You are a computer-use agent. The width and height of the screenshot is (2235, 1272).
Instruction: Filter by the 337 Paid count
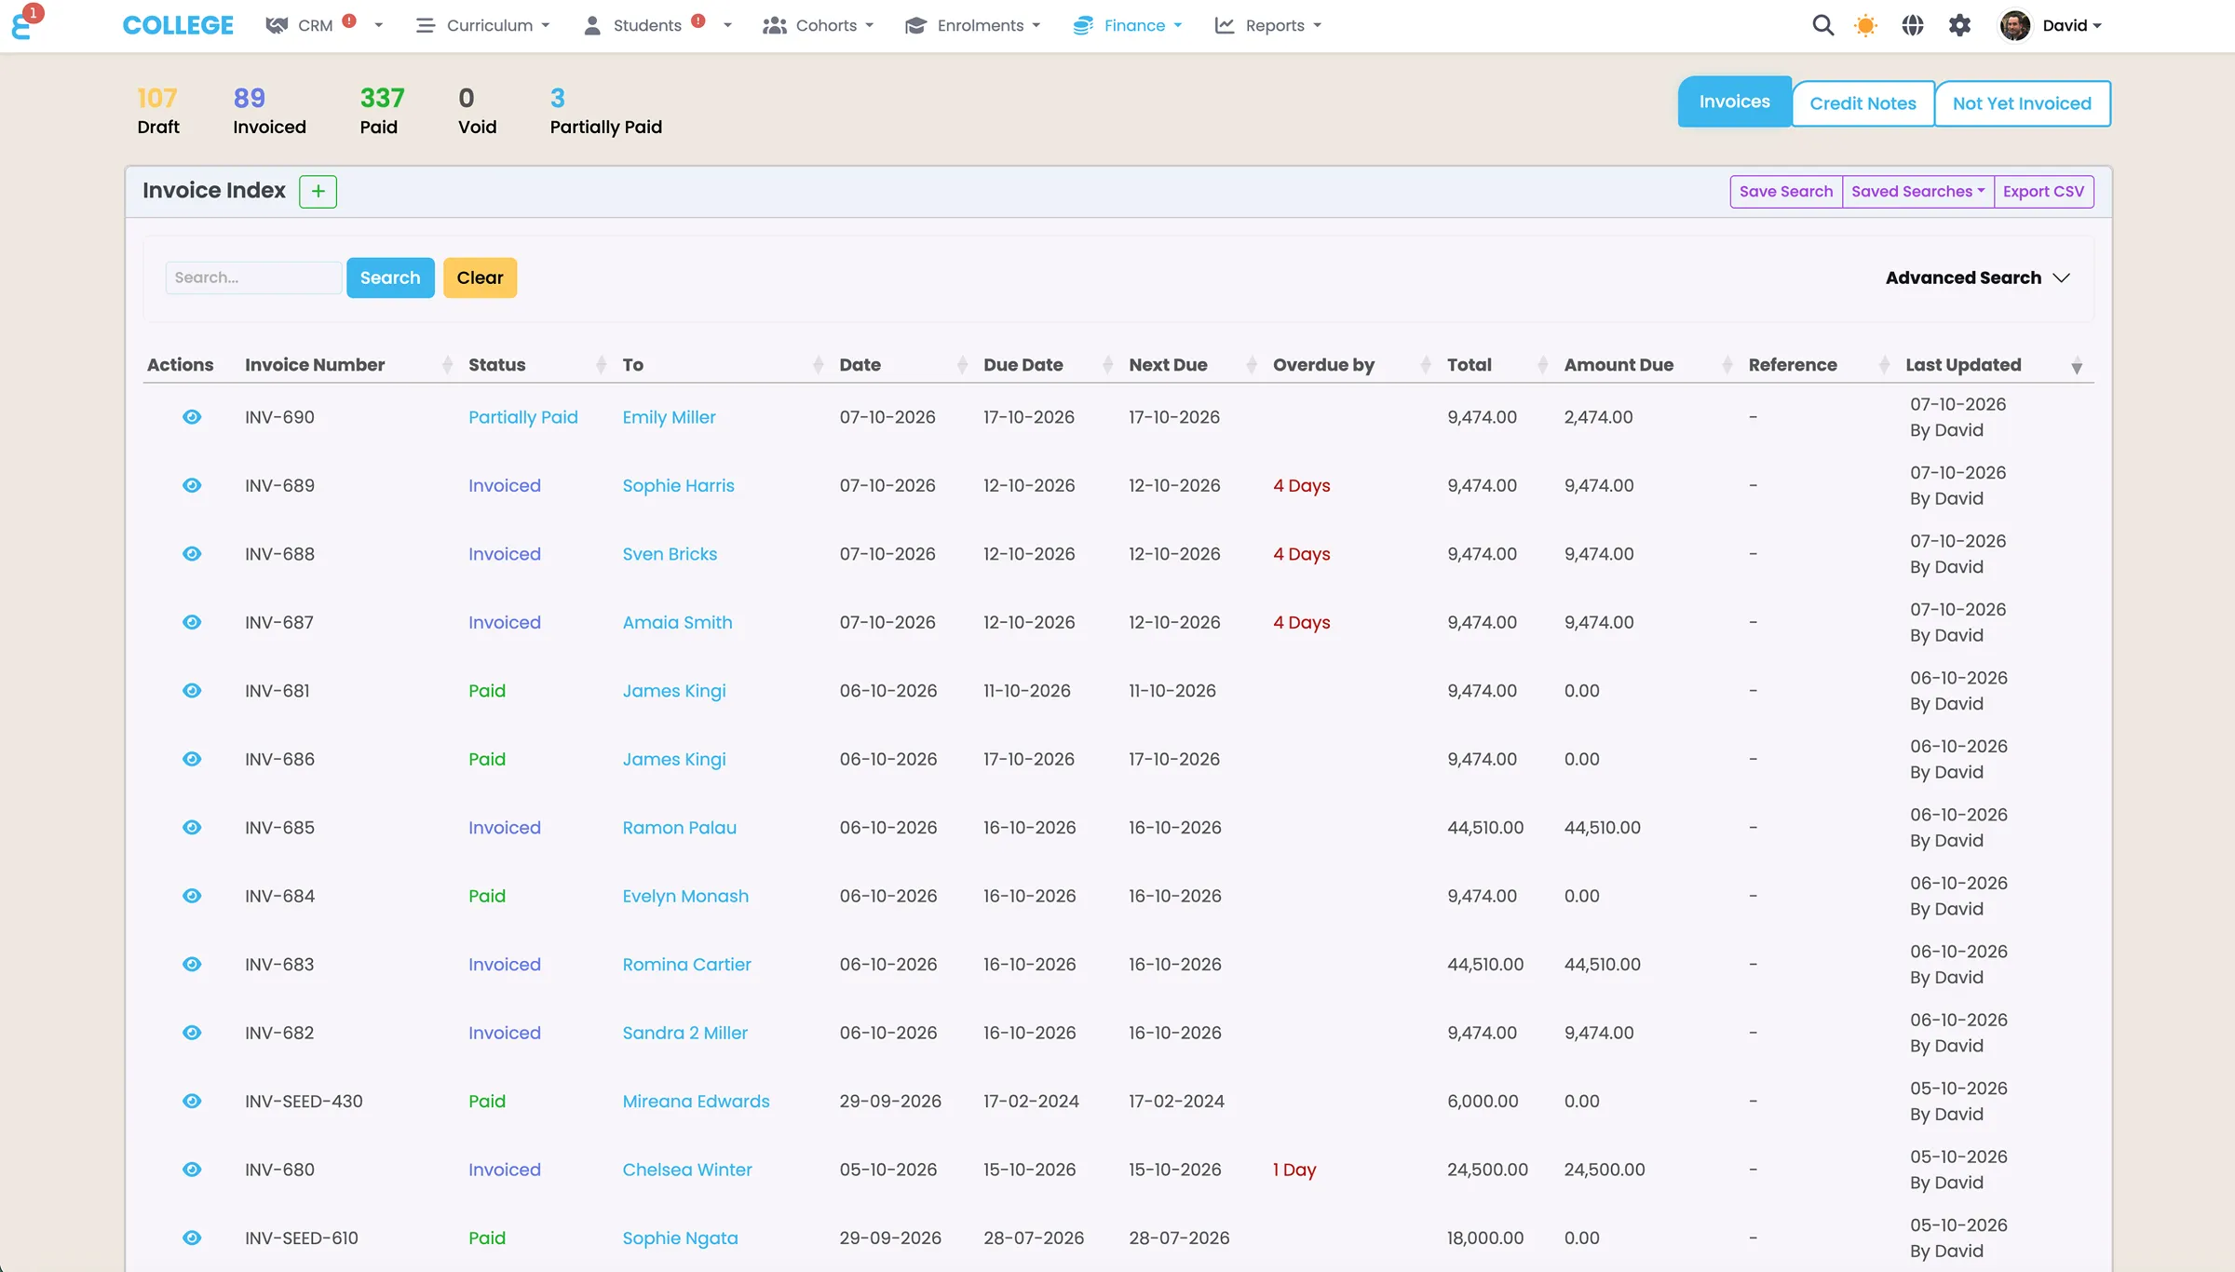coord(382,111)
